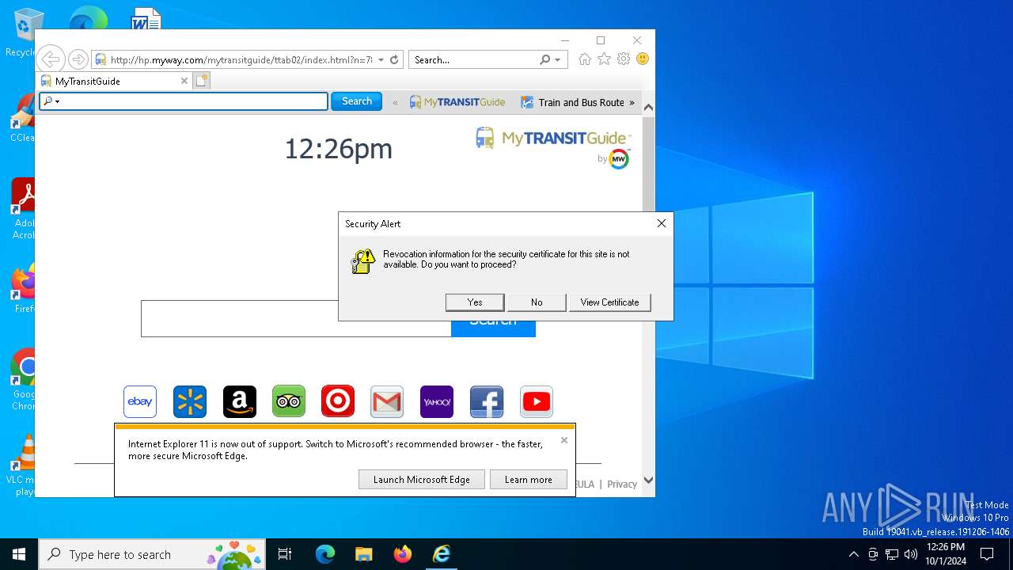Select the VLC media player desktop shortcut
This screenshot has width=1013, height=570.
click(22, 465)
